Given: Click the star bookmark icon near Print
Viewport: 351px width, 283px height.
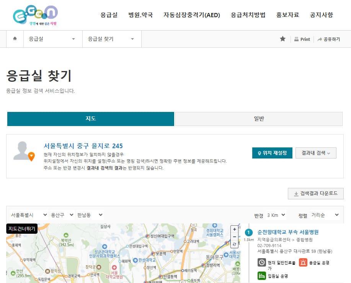Looking at the screenshot, I should [x=282, y=39].
